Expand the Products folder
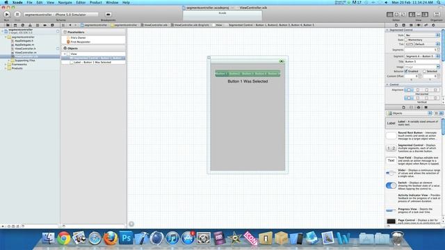 coord(6,68)
